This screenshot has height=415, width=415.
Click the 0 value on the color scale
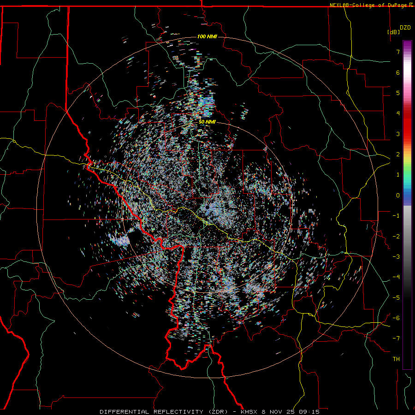point(398,196)
